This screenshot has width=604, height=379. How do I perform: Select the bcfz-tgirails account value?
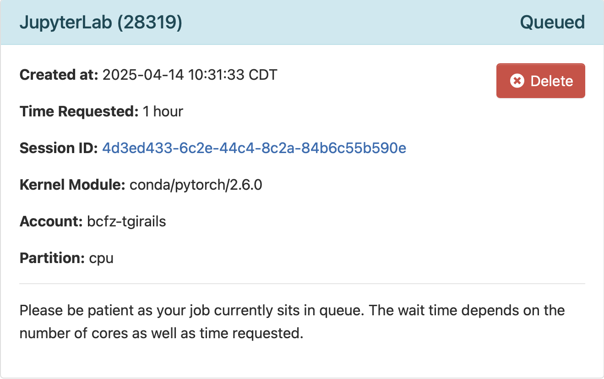[126, 222]
